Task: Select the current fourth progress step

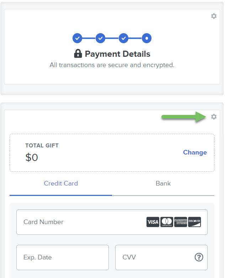Action: pos(147,38)
